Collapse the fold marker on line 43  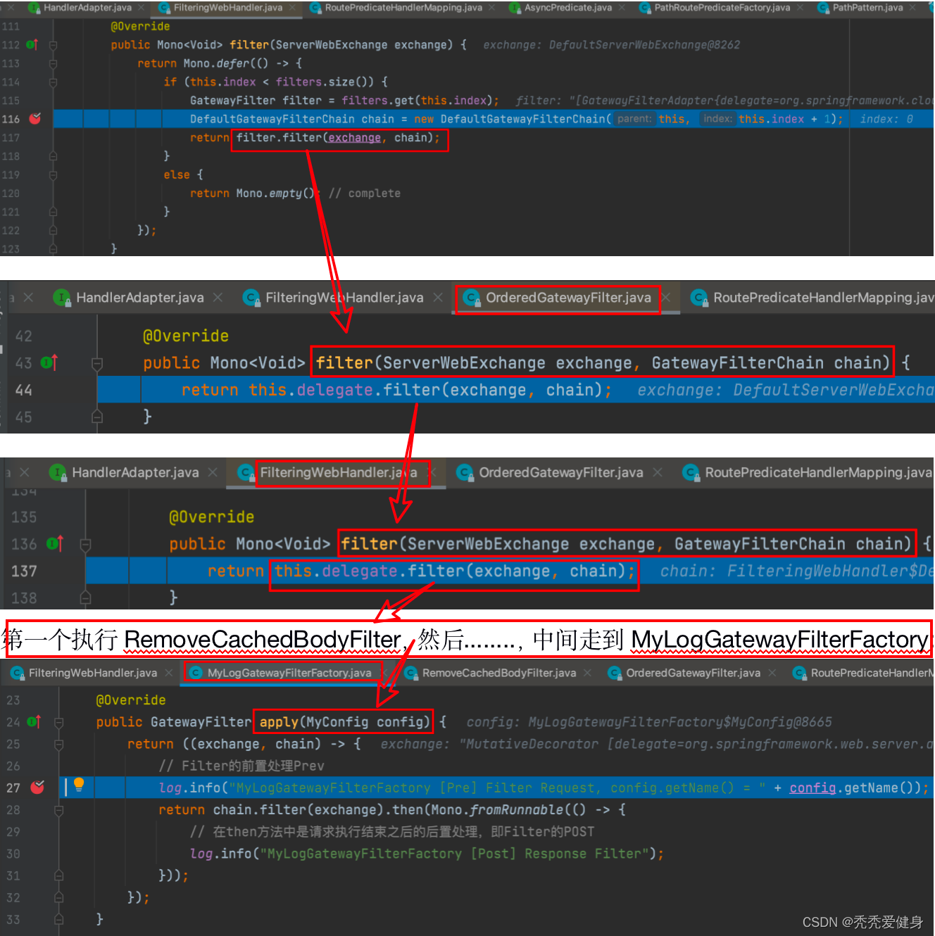(97, 363)
